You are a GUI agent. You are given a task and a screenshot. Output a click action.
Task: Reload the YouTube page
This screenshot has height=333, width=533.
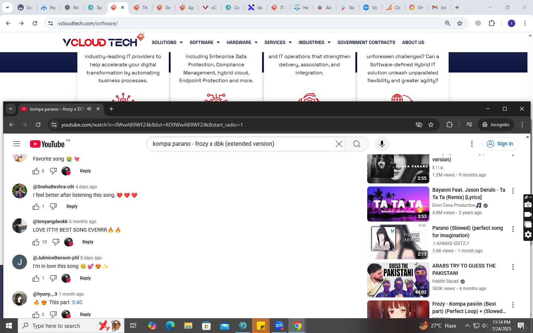[38, 125]
